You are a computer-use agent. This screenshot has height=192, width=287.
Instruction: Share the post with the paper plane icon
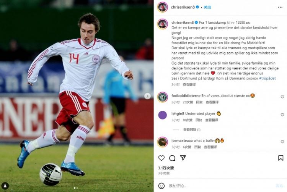click(183, 158)
